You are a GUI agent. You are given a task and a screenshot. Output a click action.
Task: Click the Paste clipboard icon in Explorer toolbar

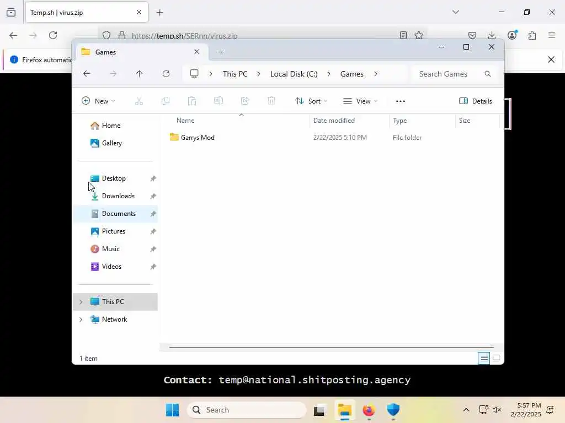pos(192,101)
